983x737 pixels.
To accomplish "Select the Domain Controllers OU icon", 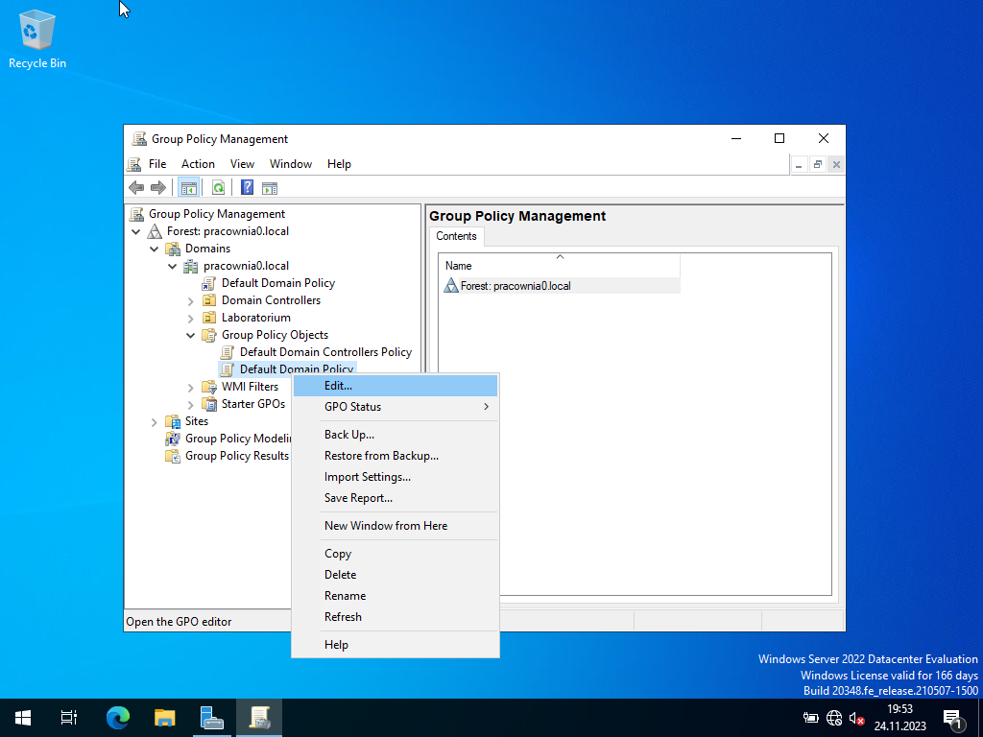I will (x=208, y=300).
